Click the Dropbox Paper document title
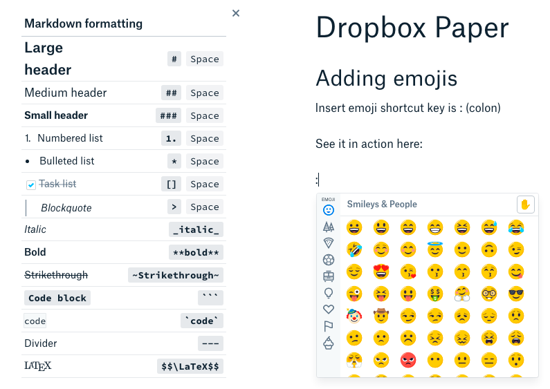This screenshot has width=550, height=389. coord(412,28)
